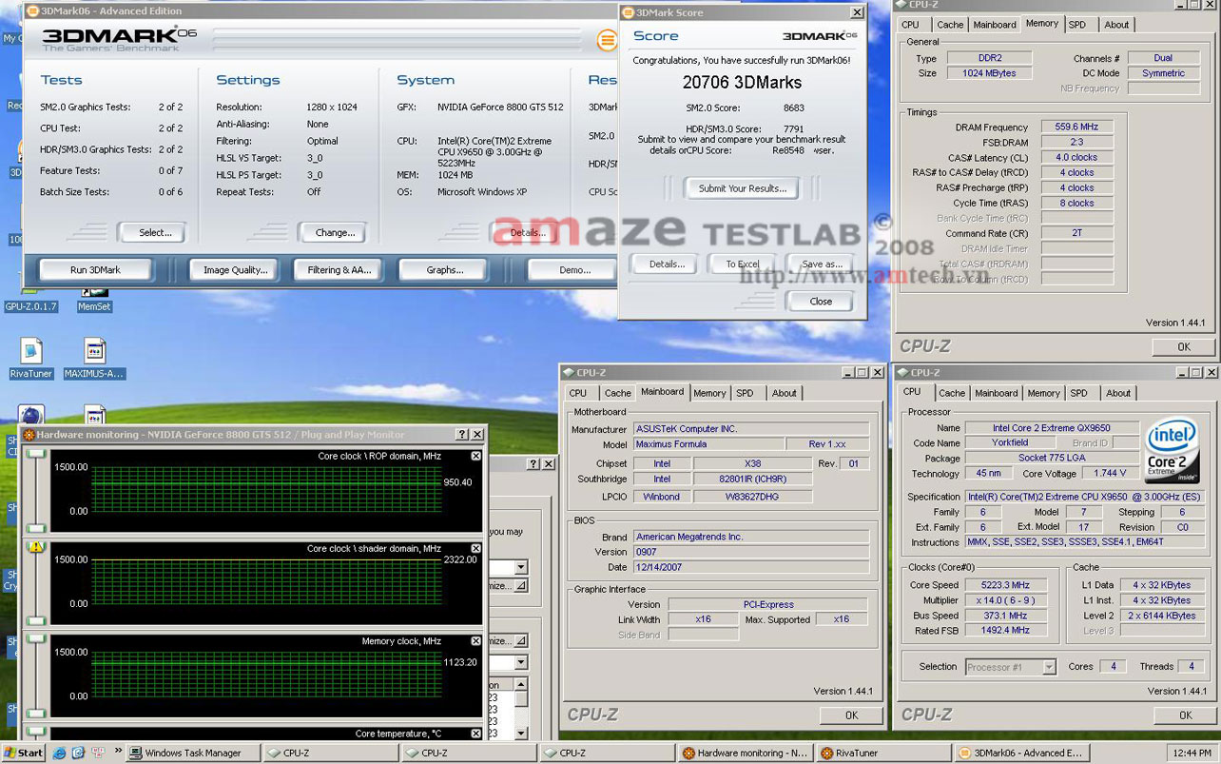
Task: Click RivaTuner list scrollbar down arrow
Action: [520, 734]
